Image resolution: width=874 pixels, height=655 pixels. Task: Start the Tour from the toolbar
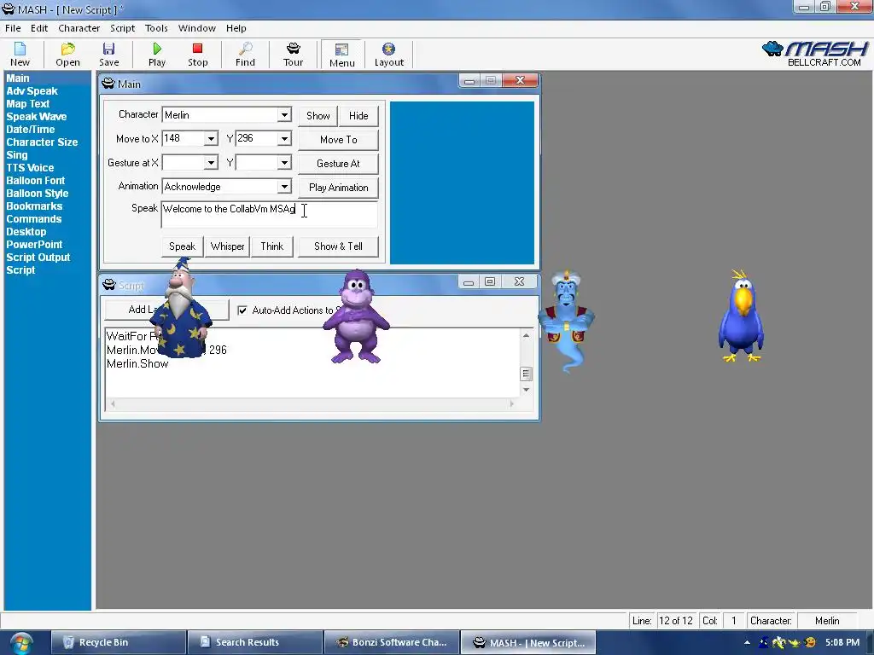pos(294,55)
